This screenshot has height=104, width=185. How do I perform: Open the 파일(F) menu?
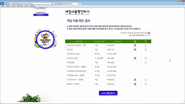[x=3, y=6]
